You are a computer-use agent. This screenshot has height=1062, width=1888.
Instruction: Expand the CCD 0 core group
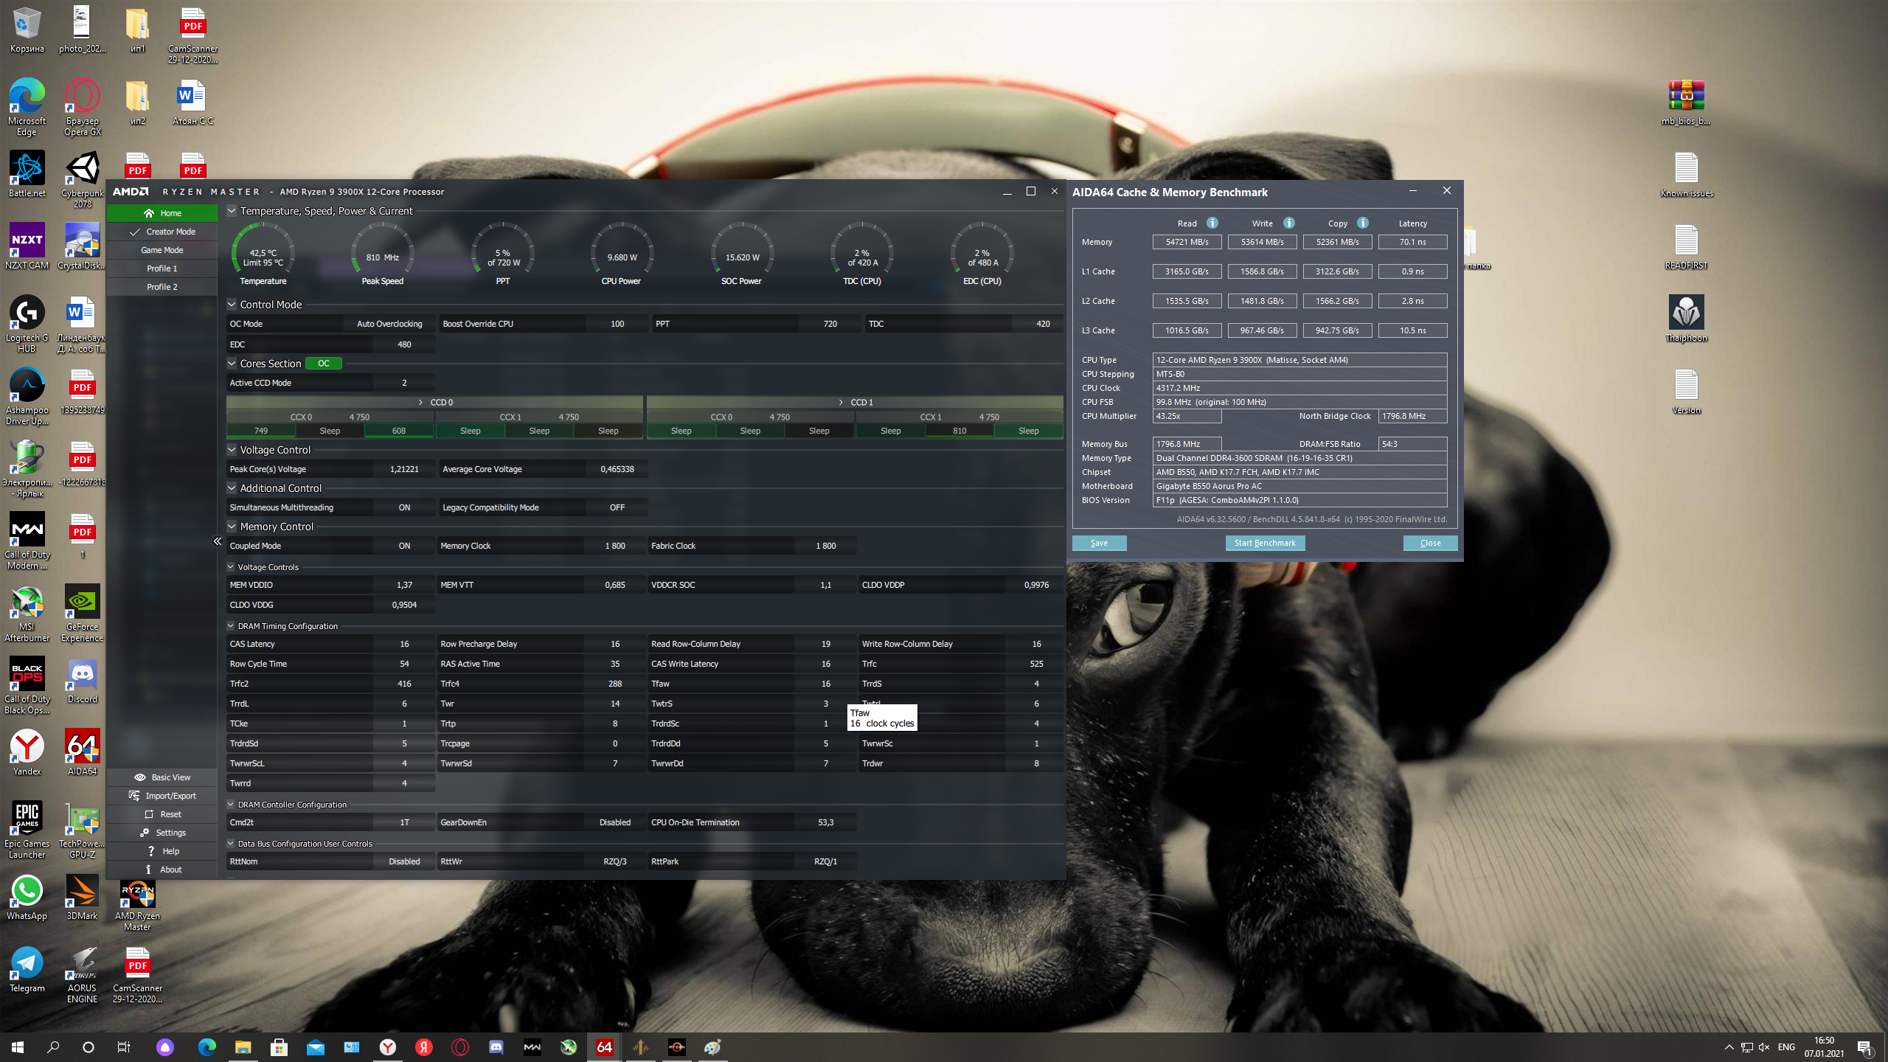click(x=420, y=403)
